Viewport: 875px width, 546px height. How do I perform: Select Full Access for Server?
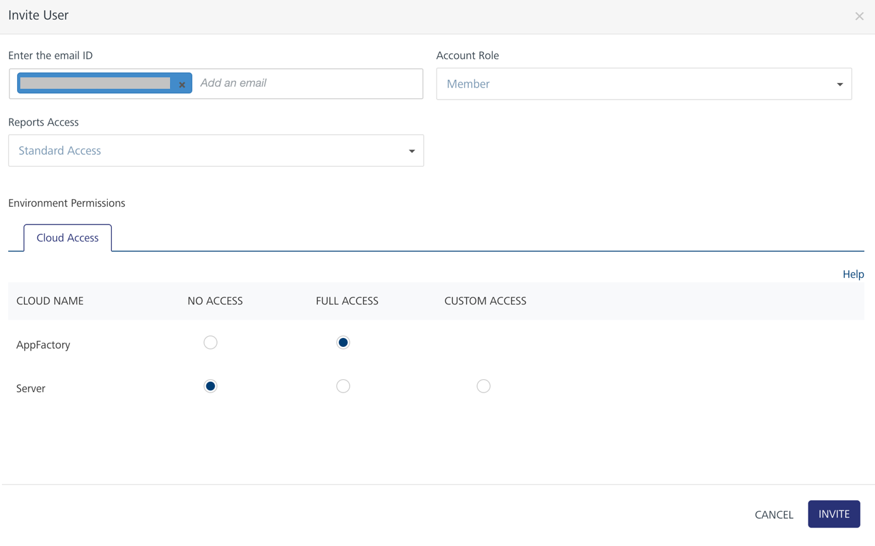343,386
